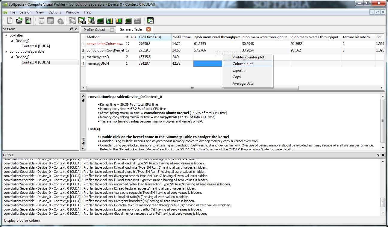
Task: Choose Average Data from context menu
Action: [x=247, y=84]
